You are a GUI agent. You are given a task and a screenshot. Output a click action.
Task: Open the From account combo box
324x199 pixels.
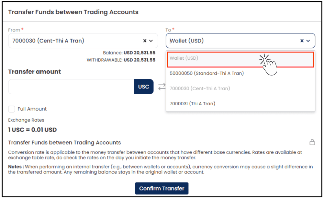(x=83, y=41)
